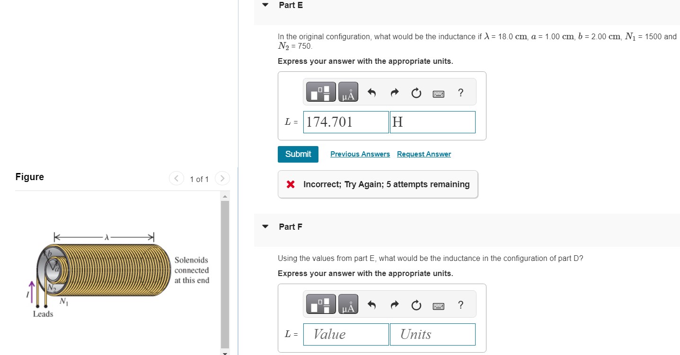Submit the Part E answer
This screenshot has height=355, width=680.
pyautogui.click(x=298, y=154)
